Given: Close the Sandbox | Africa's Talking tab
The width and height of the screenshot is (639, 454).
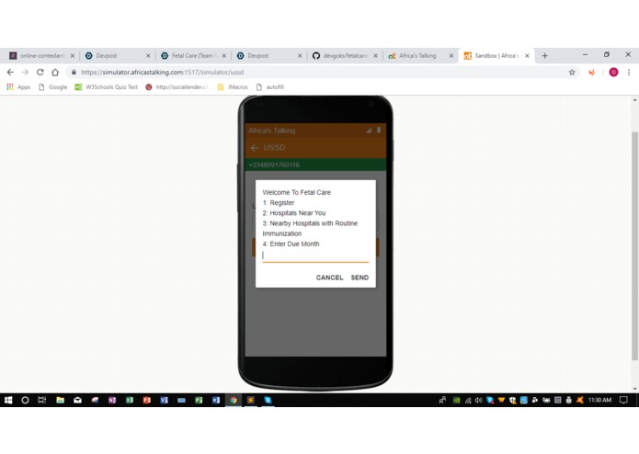Looking at the screenshot, I should click(527, 56).
